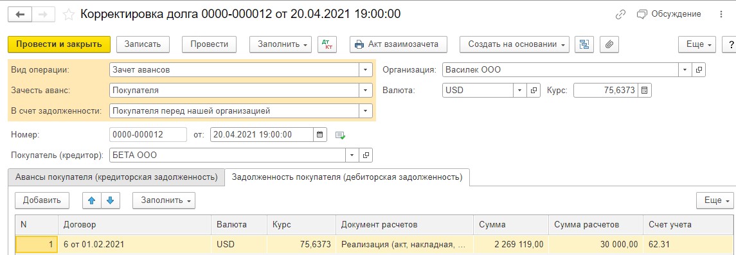Move the row up with blue arrow
This screenshot has height=255, width=736.
click(x=92, y=200)
